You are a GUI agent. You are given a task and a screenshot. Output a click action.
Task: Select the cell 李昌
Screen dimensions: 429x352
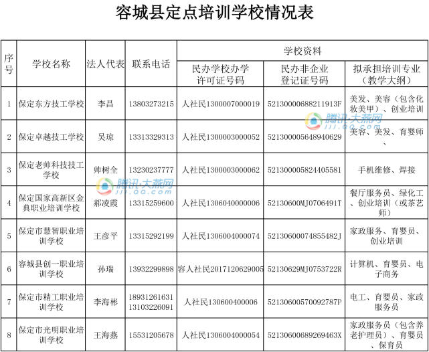coord(106,104)
